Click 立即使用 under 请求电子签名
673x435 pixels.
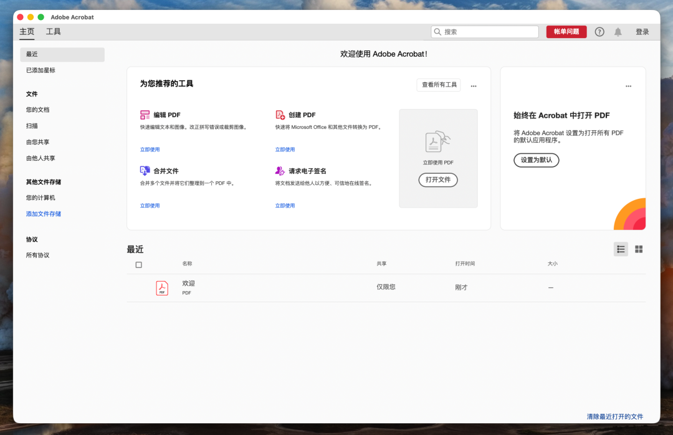(x=285, y=206)
